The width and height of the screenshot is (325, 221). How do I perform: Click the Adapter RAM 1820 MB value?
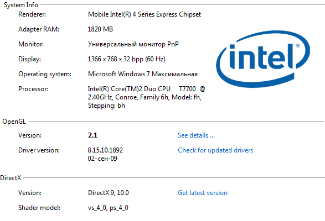(100, 29)
